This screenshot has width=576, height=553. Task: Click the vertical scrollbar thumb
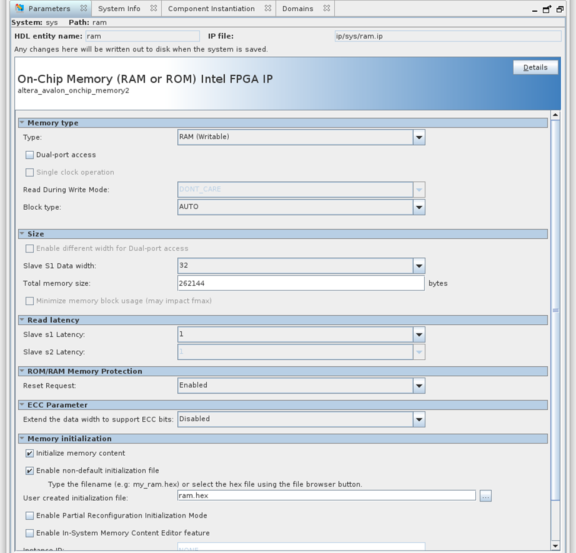click(x=555, y=310)
